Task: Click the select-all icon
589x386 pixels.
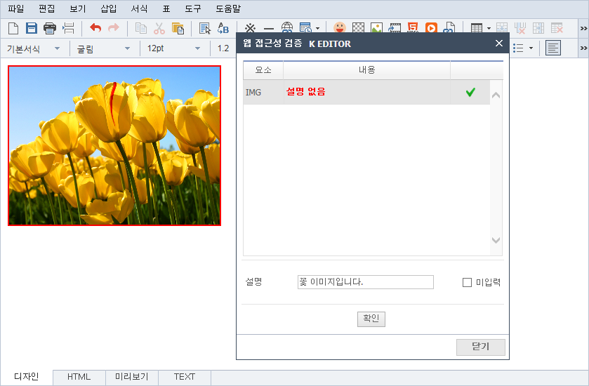Action: pos(205,28)
